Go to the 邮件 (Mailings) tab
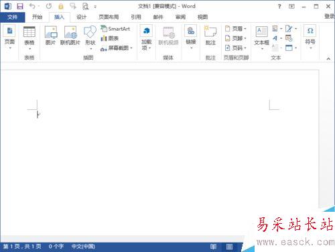 point(158,17)
